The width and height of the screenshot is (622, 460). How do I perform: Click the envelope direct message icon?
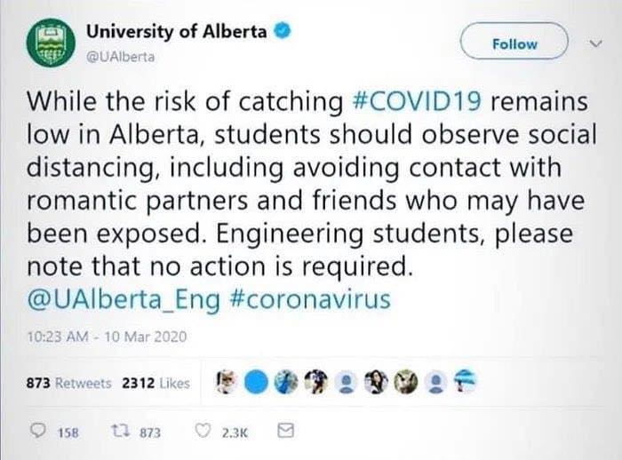(285, 431)
